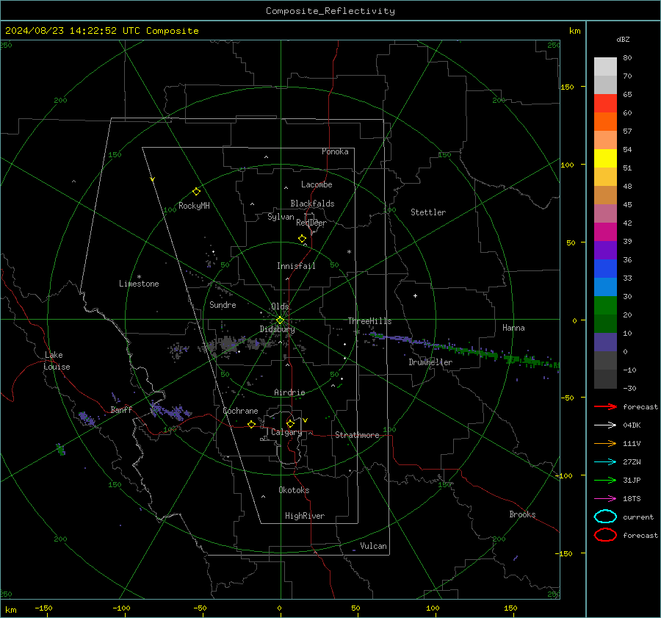Click the Okotoks label
The width and height of the screenshot is (661, 618).
[294, 490]
